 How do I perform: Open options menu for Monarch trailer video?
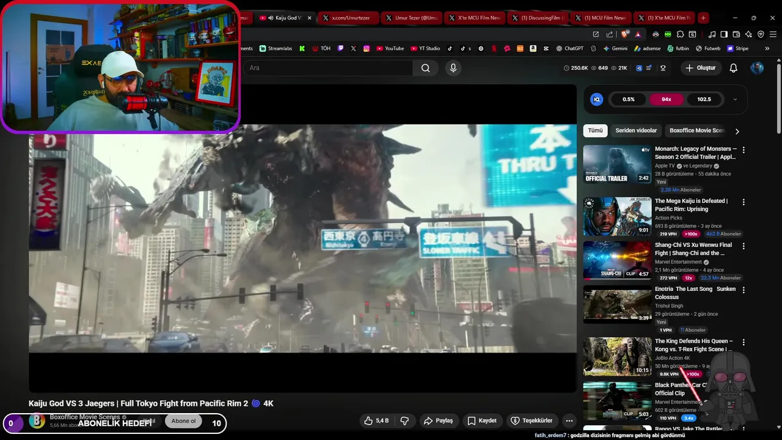(x=744, y=150)
